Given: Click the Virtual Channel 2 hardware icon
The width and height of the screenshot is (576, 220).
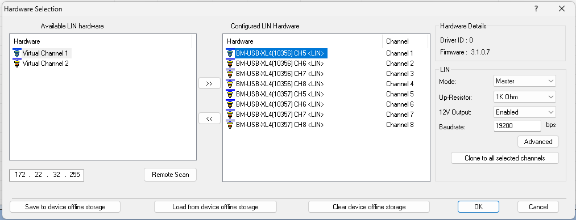Looking at the screenshot, I should coord(17,64).
